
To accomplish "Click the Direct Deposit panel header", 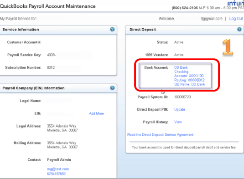I will click(x=185, y=30).
